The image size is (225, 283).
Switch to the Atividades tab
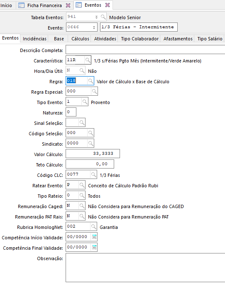(105, 39)
